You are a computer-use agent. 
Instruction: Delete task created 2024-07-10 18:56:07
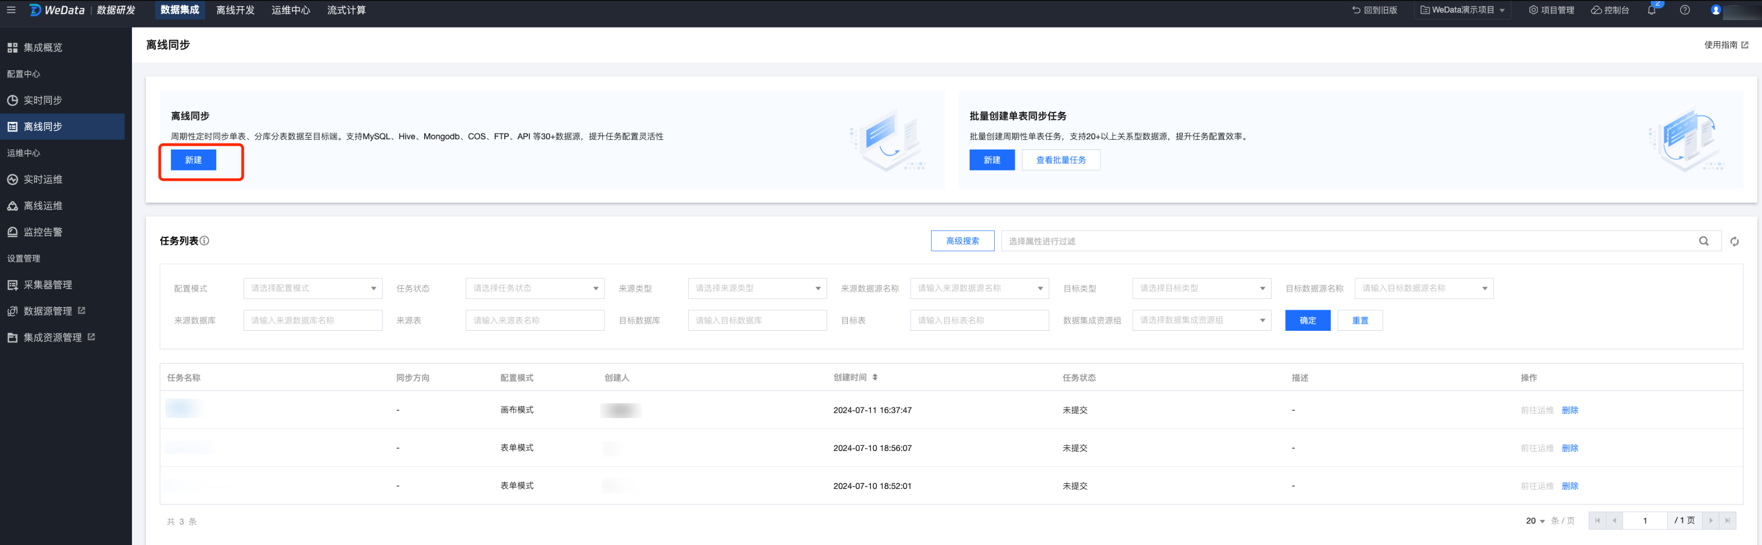tap(1570, 448)
